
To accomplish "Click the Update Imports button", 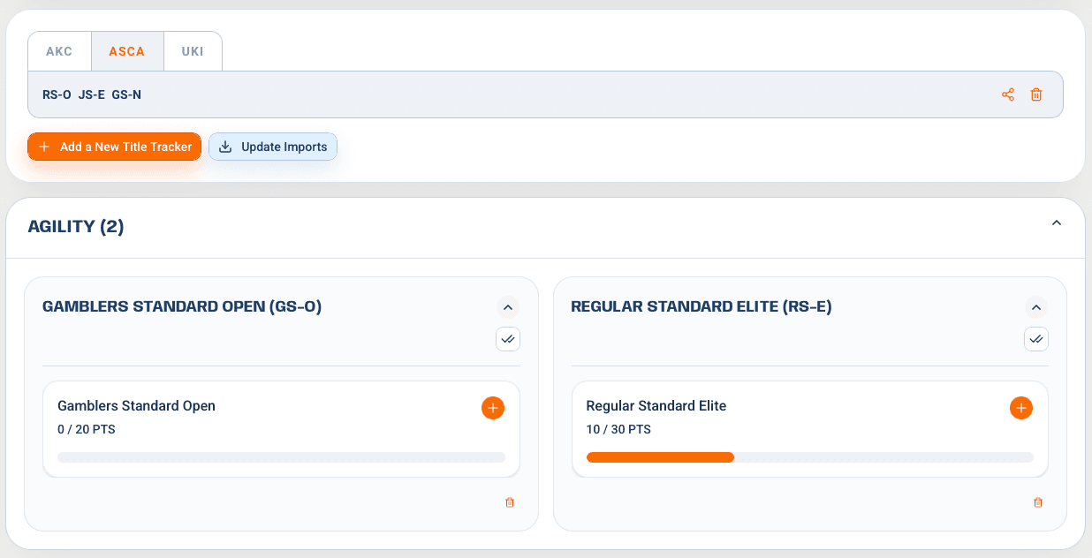I will pyautogui.click(x=273, y=147).
